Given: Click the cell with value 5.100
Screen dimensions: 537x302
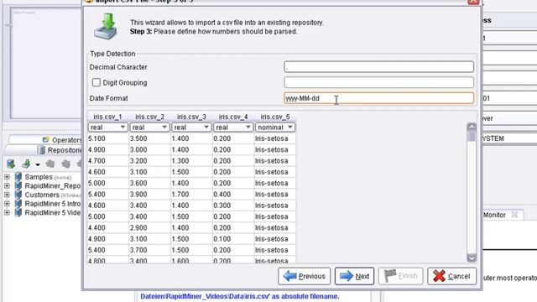Looking at the screenshot, I should click(107, 138).
